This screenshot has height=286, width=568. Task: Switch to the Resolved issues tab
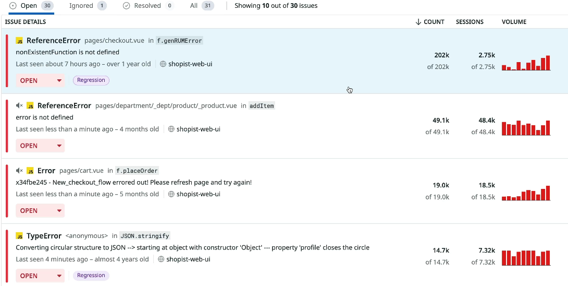(148, 6)
